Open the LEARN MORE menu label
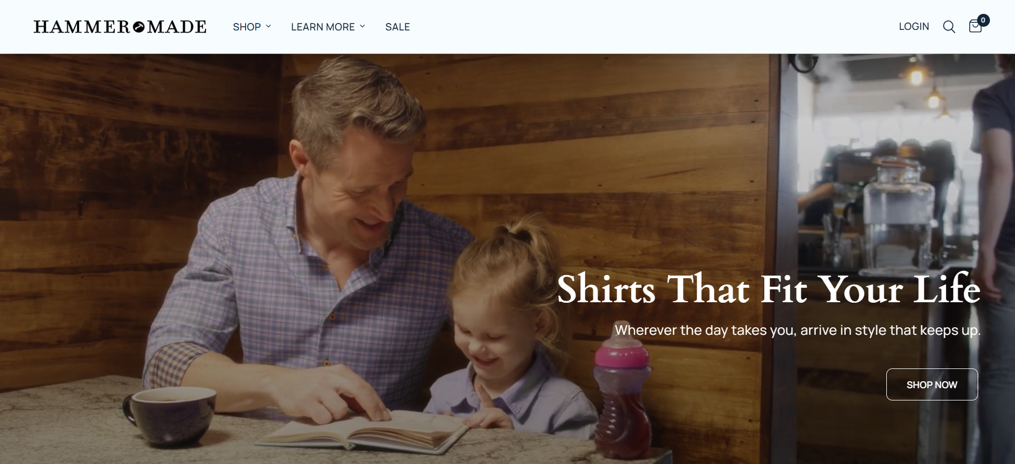Screen dimensions: 1015x464 322,27
